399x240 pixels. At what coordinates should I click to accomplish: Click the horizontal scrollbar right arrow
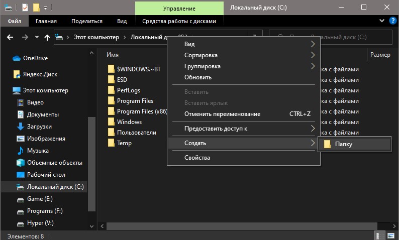pos(394,226)
